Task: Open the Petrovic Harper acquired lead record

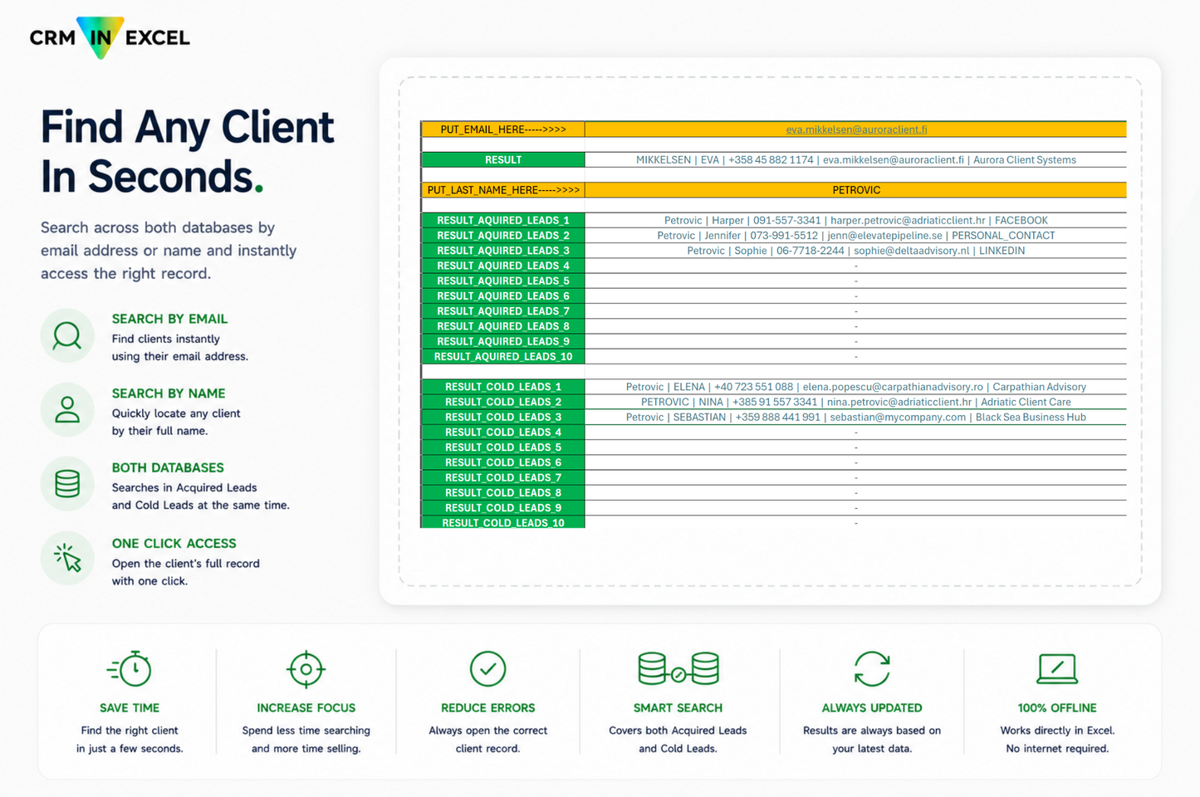Action: tap(856, 220)
